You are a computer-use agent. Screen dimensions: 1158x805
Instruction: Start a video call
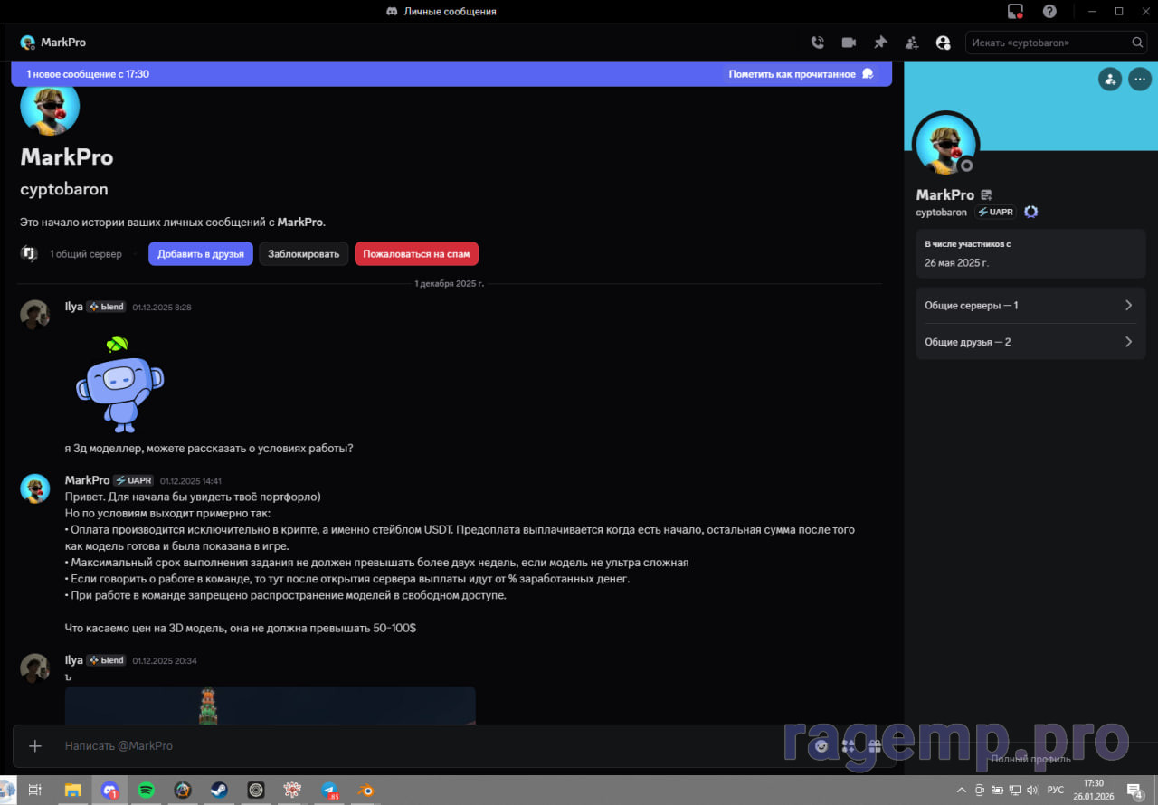[849, 43]
